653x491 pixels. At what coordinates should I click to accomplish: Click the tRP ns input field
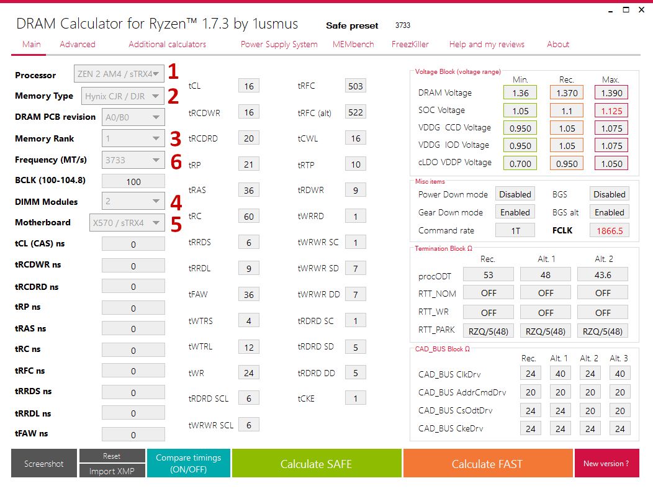tap(133, 308)
